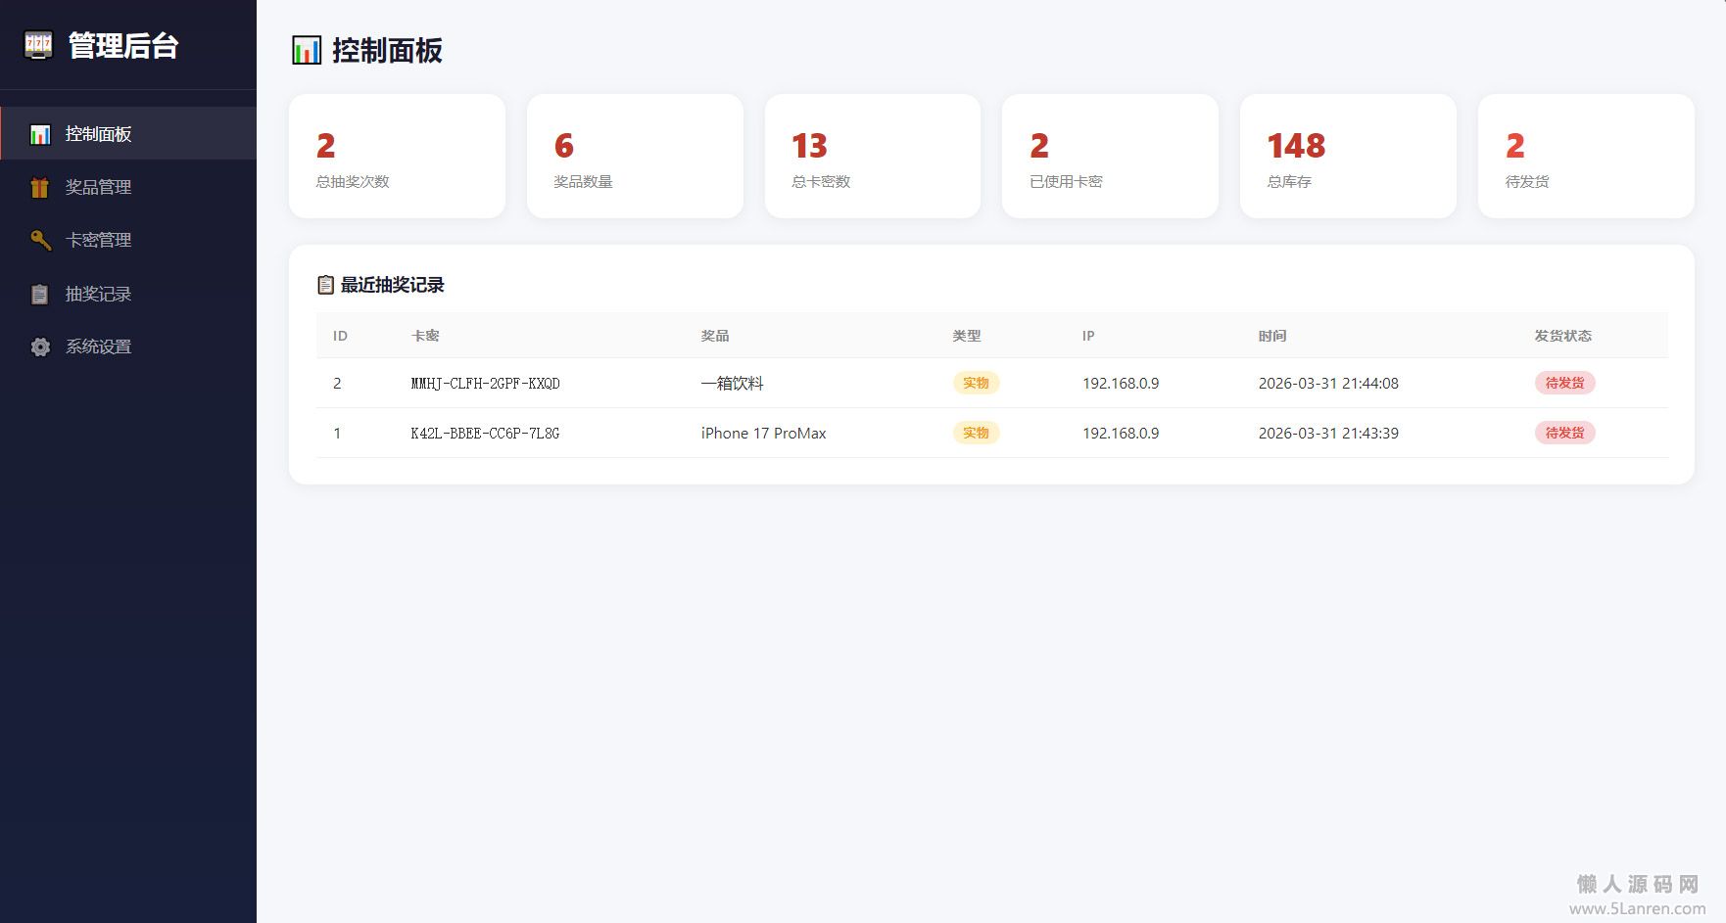Click the 实物 tag in the 一箱饮料 row
The width and height of the screenshot is (1726, 923).
(x=976, y=383)
